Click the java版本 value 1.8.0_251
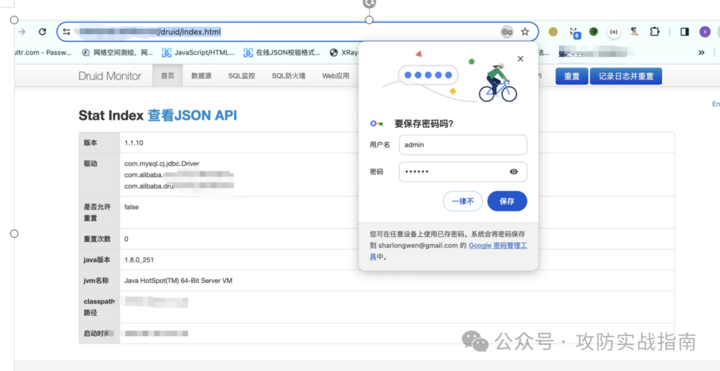 (x=139, y=260)
